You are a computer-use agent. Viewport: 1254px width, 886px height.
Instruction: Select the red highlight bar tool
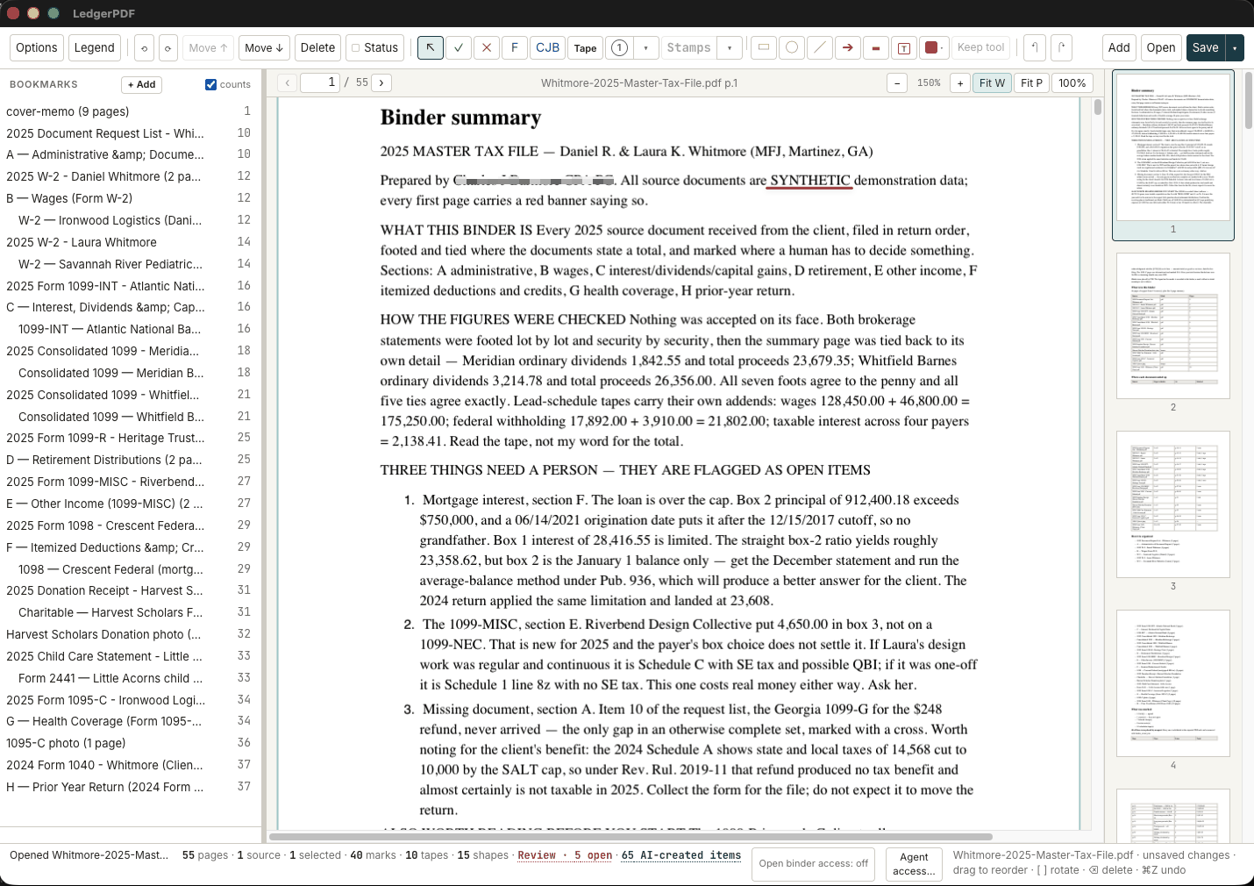[876, 47]
